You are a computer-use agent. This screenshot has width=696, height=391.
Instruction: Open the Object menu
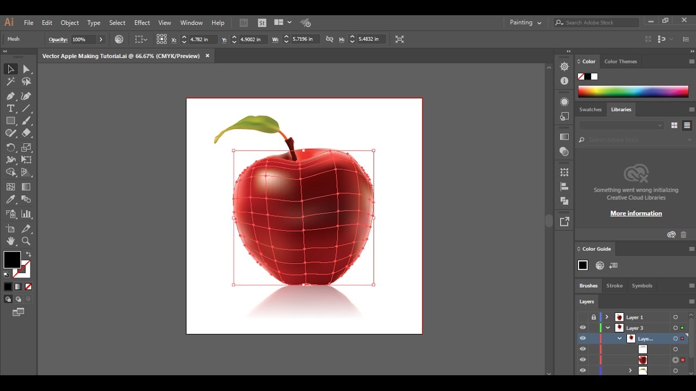point(70,23)
